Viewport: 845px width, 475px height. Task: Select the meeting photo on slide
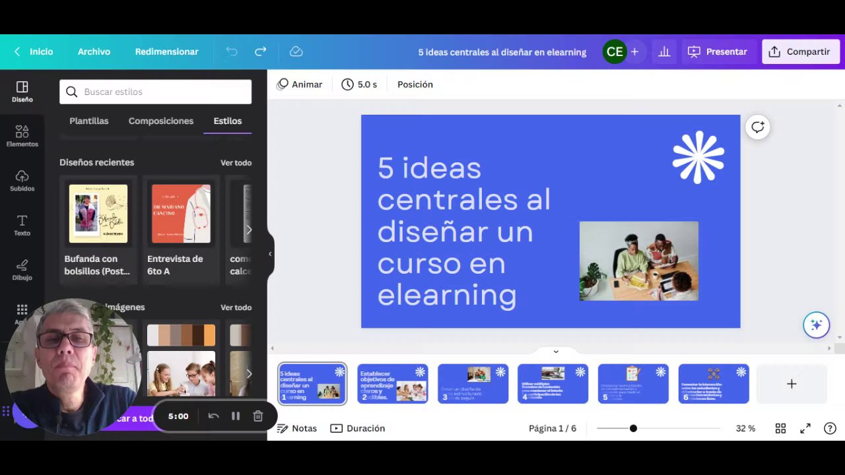pos(638,261)
